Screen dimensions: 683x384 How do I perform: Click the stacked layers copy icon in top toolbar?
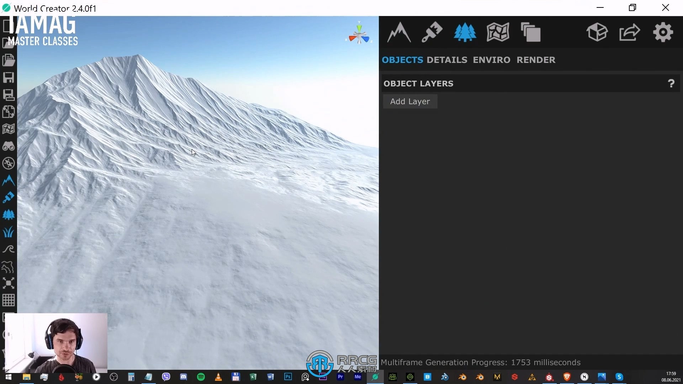coord(531,32)
